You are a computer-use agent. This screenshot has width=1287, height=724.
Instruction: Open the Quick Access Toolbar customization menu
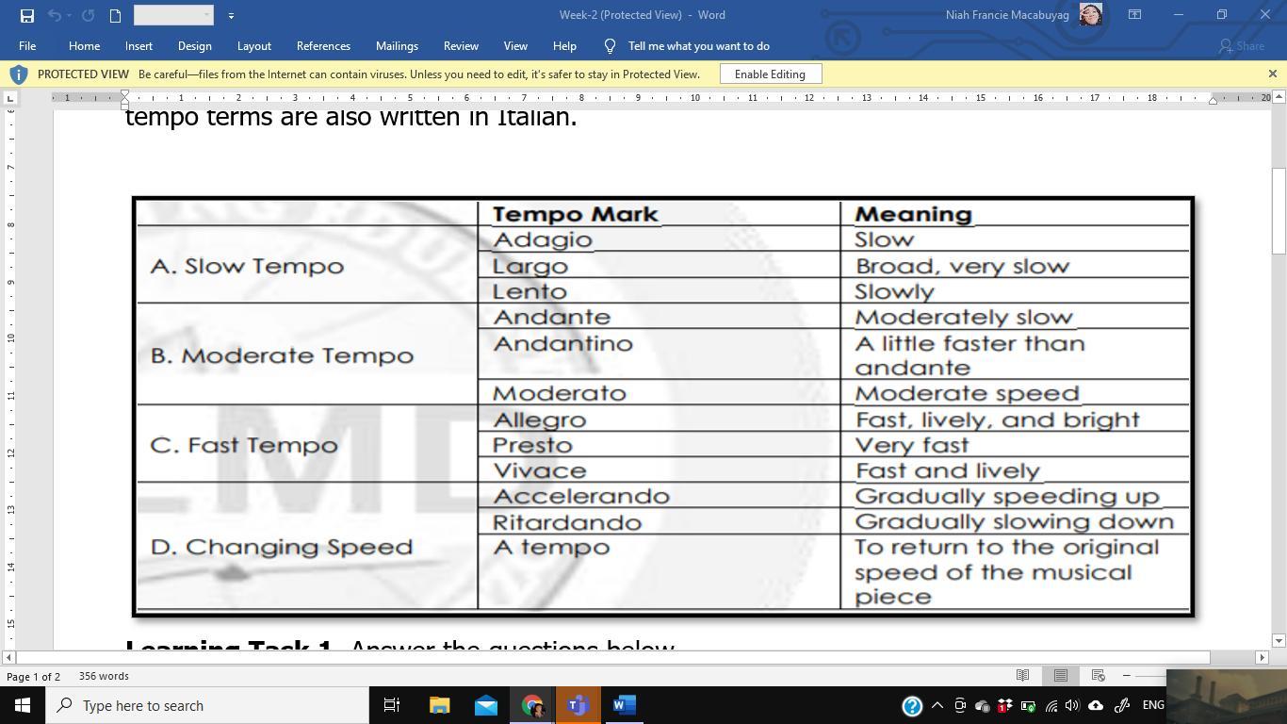(230, 15)
